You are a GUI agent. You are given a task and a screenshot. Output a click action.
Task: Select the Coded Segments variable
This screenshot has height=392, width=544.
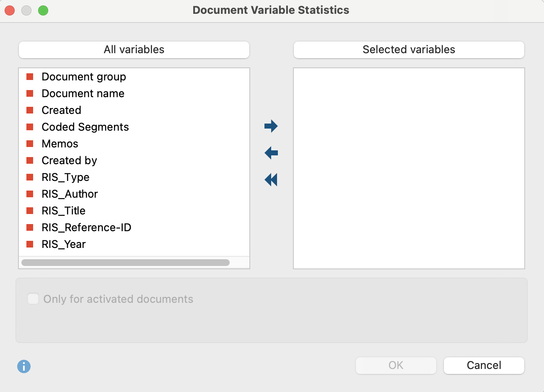(x=85, y=126)
